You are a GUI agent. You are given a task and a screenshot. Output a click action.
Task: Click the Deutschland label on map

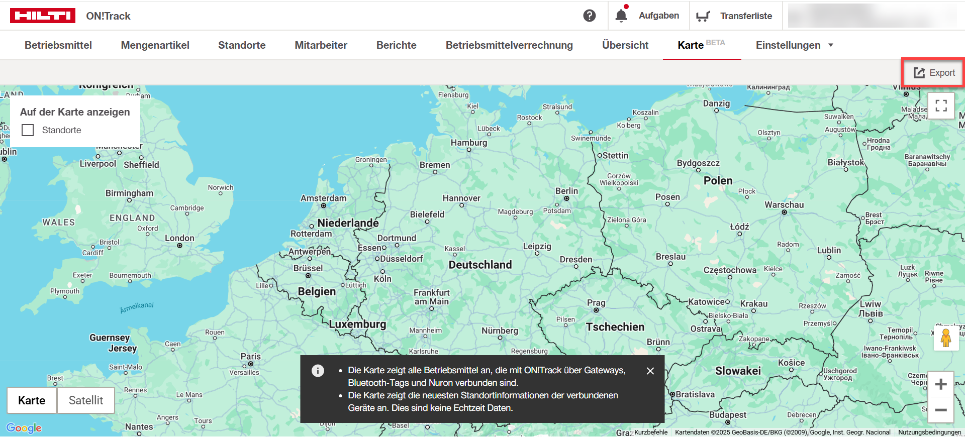coord(480,265)
